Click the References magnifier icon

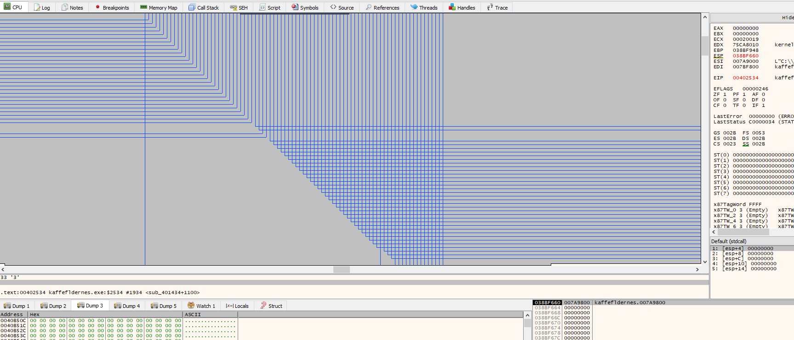(369, 7)
